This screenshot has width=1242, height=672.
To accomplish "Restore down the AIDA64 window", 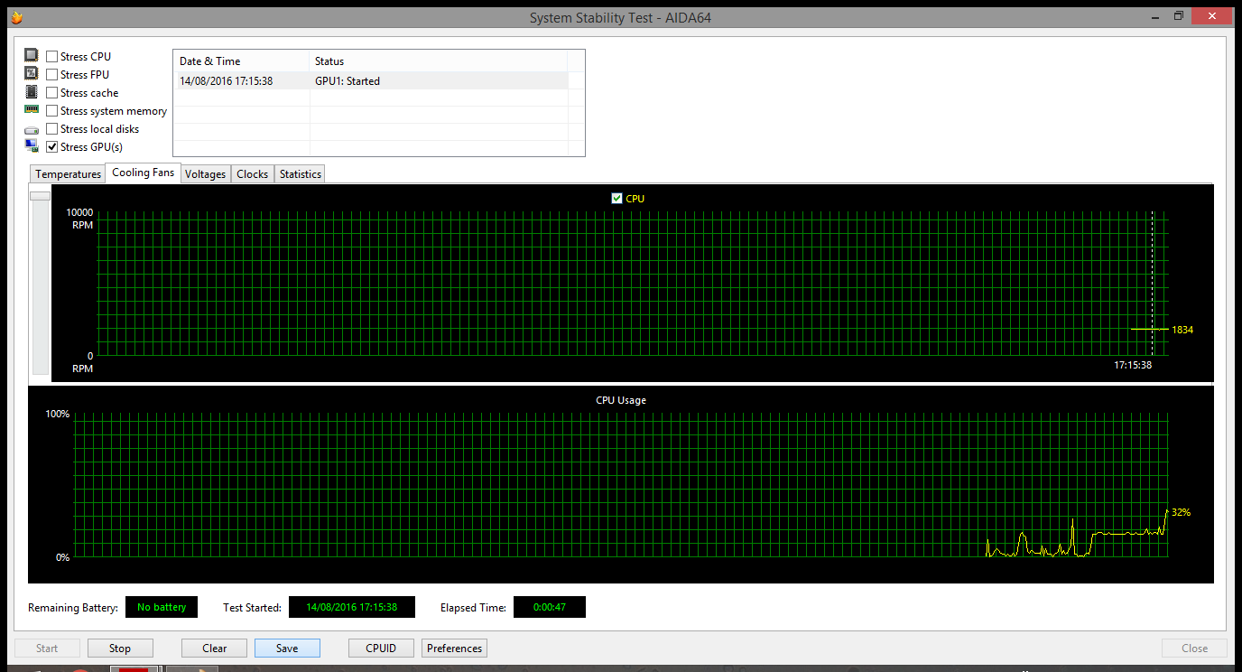I will [1179, 15].
